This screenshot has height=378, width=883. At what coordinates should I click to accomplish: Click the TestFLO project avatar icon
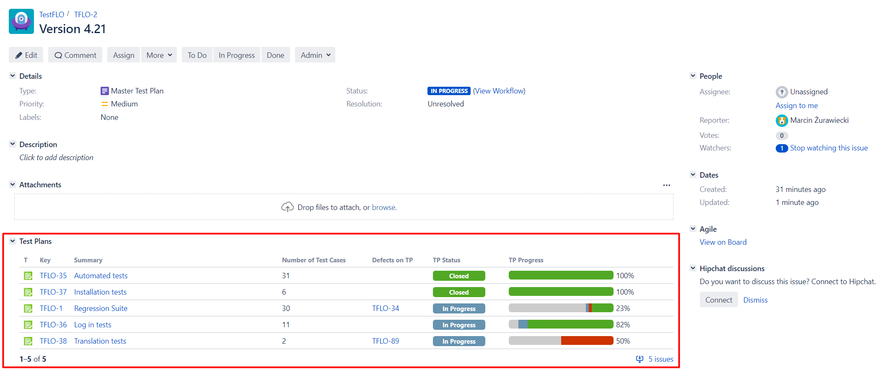[21, 21]
